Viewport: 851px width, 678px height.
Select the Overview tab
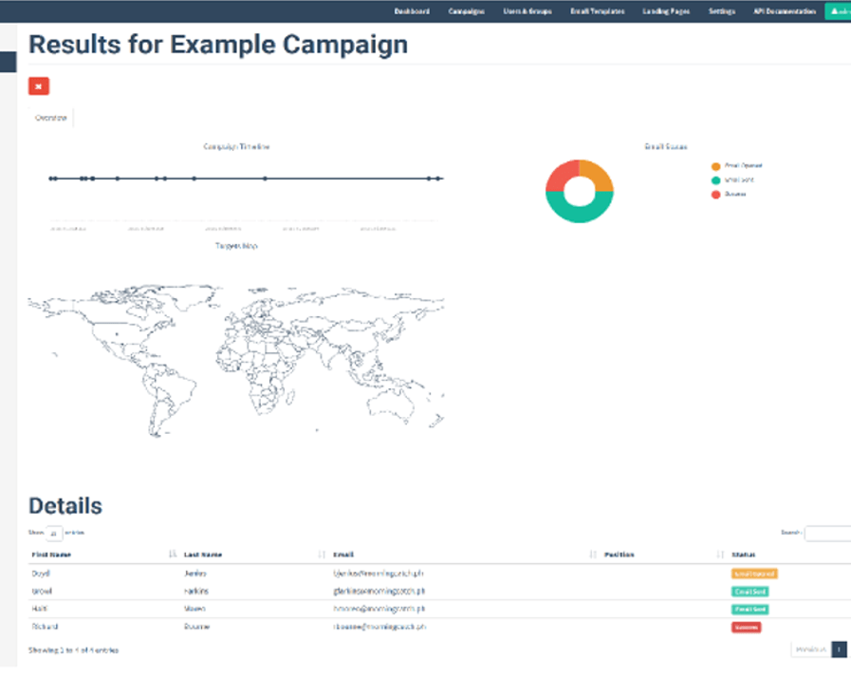coord(50,118)
